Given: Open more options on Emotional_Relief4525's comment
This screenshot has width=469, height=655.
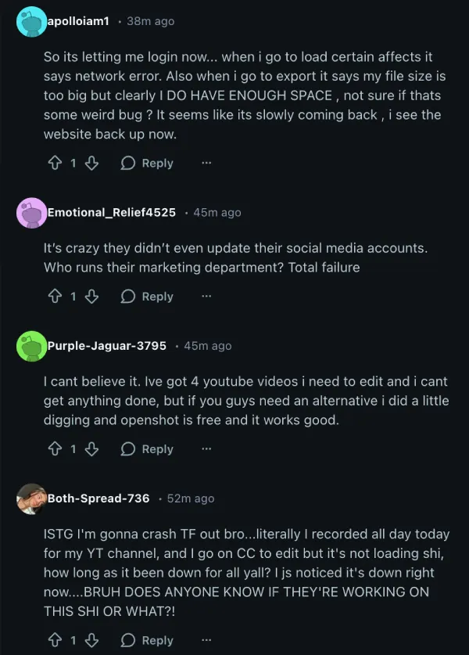Looking at the screenshot, I should pos(206,297).
